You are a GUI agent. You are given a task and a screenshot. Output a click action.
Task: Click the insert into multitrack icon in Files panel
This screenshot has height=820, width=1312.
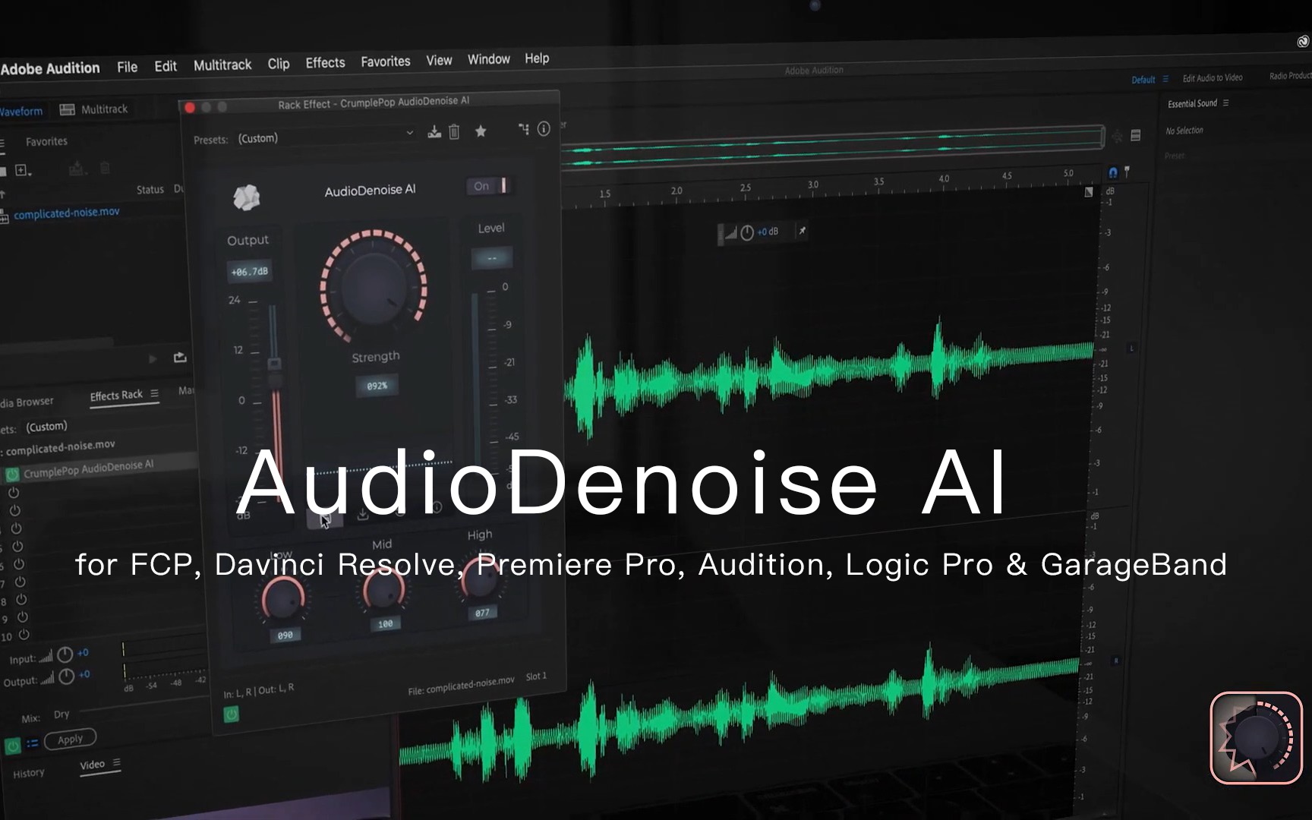pyautogui.click(x=77, y=169)
